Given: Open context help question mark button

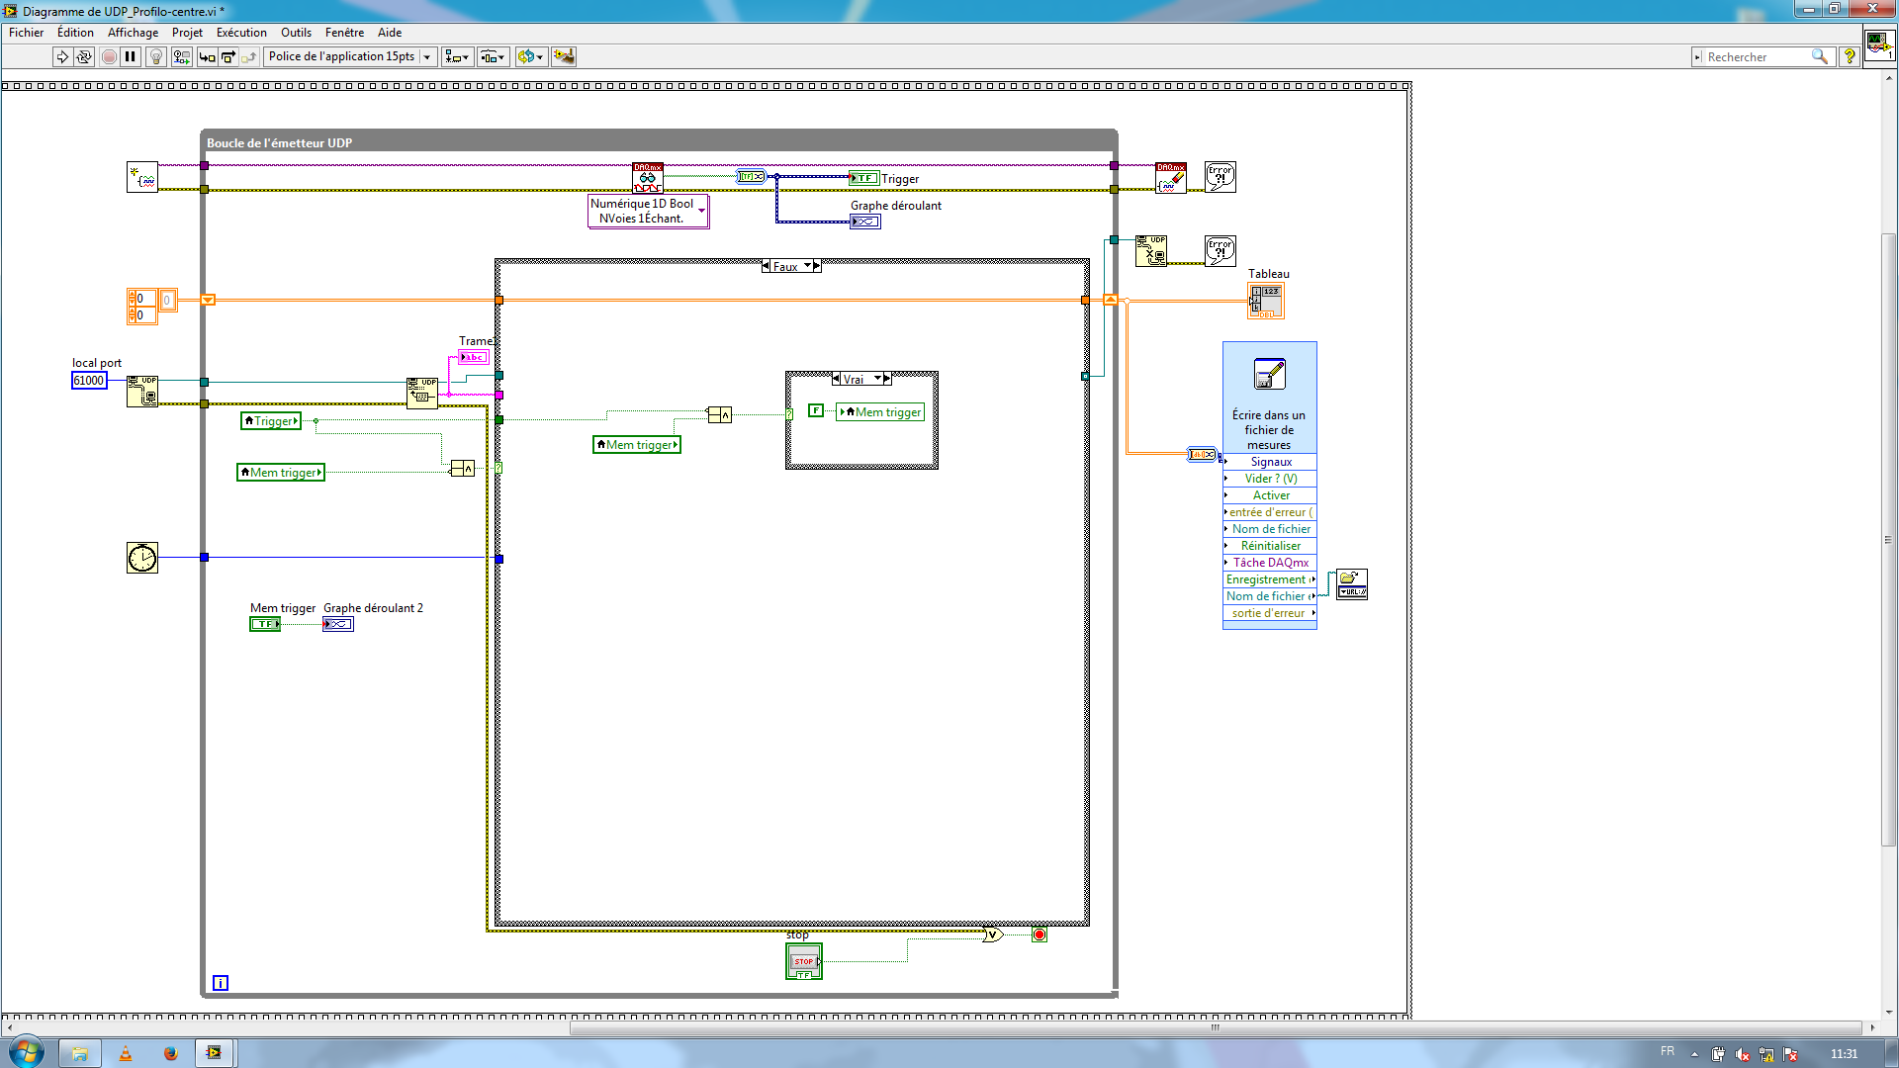Looking at the screenshot, I should click(x=1850, y=57).
